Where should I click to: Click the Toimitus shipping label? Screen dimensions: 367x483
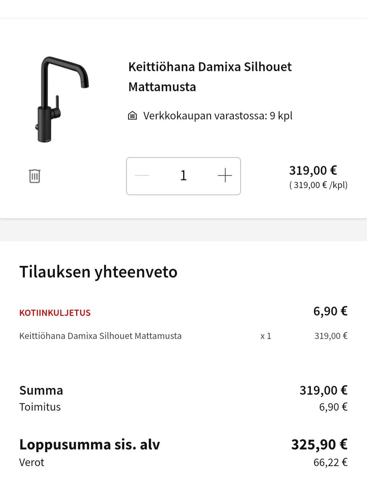[x=40, y=407]
